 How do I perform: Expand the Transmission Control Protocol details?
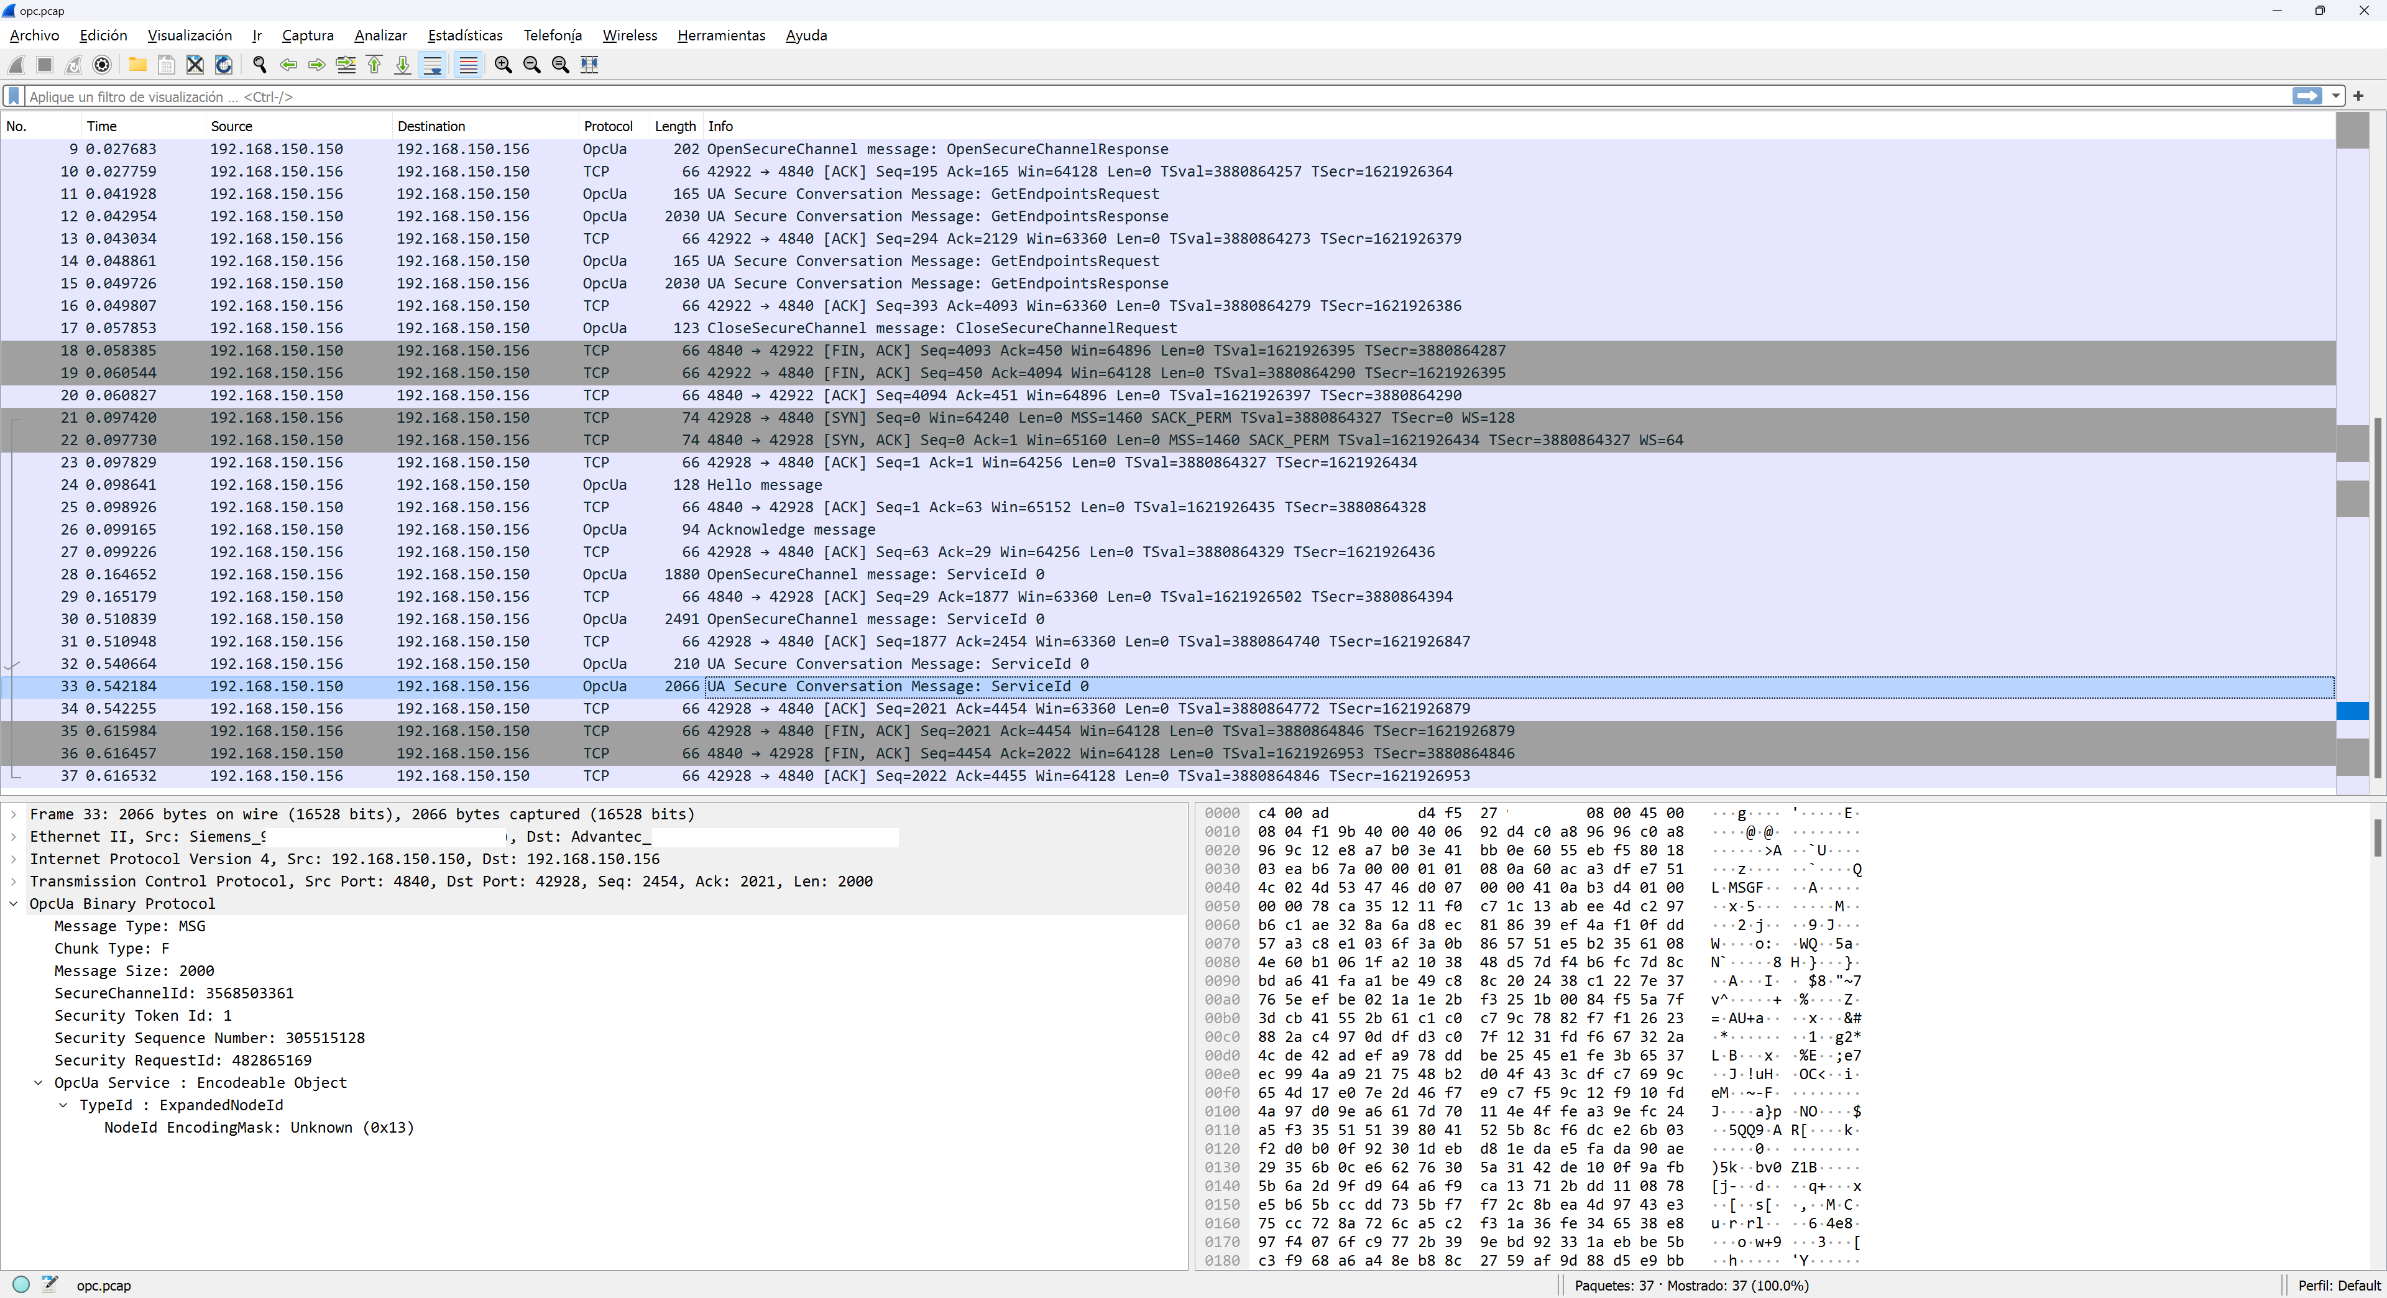pyautogui.click(x=13, y=881)
